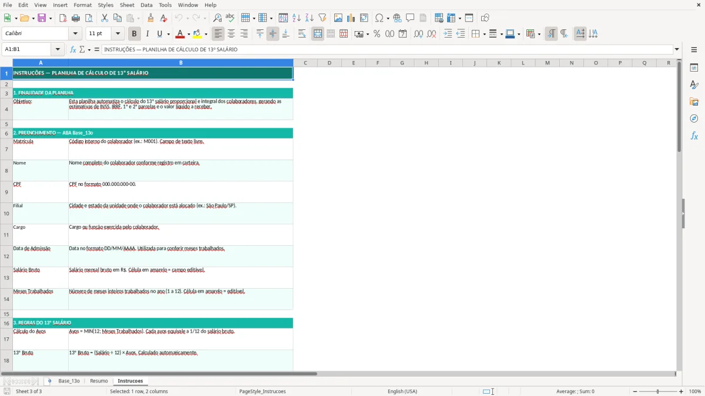Click the 100% zoom level
Image resolution: width=705 pixels, height=396 pixels.
click(x=695, y=391)
